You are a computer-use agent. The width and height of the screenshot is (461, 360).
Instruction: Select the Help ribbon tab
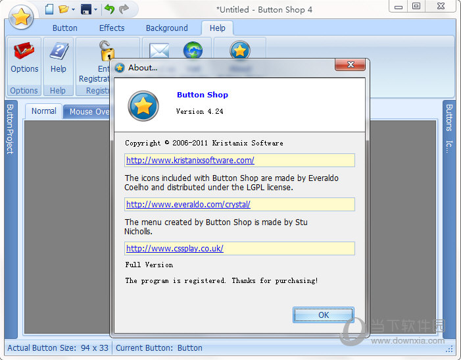point(217,28)
